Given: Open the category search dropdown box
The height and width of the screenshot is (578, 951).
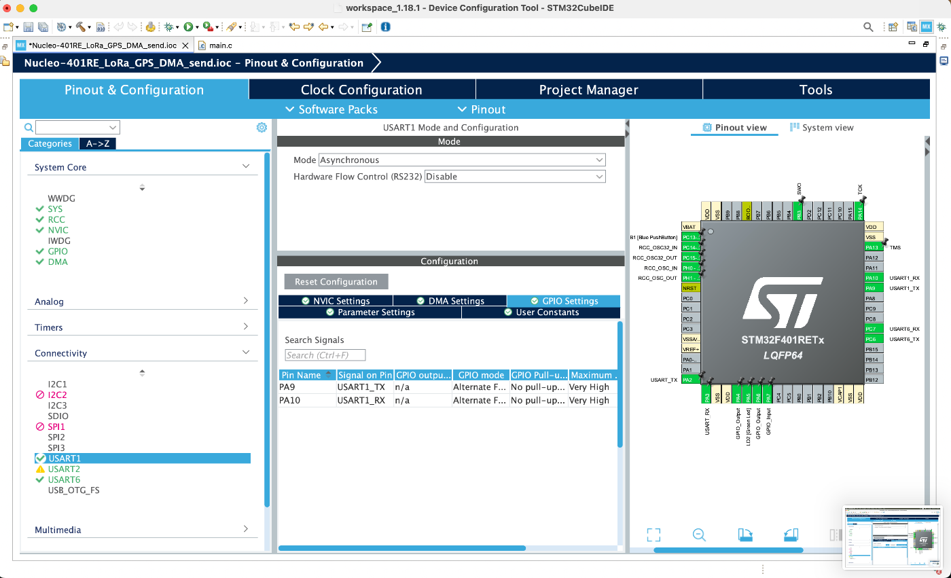Looking at the screenshot, I should point(77,128).
